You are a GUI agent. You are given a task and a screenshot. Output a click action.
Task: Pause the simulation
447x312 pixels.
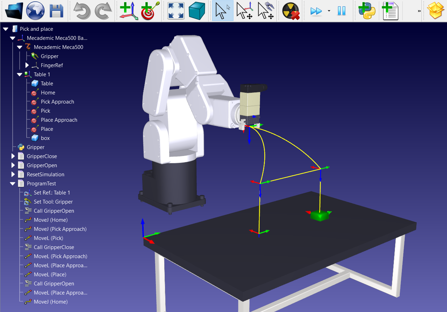click(x=341, y=11)
